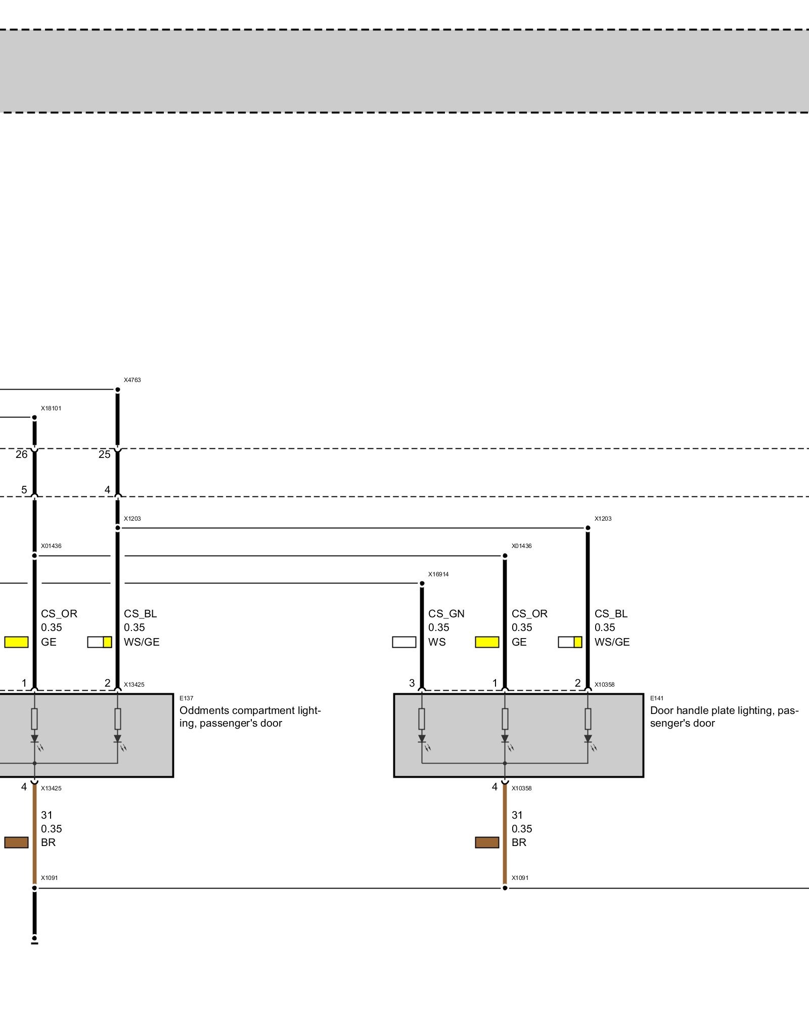Click the brown BR swatch below E141

(x=487, y=842)
